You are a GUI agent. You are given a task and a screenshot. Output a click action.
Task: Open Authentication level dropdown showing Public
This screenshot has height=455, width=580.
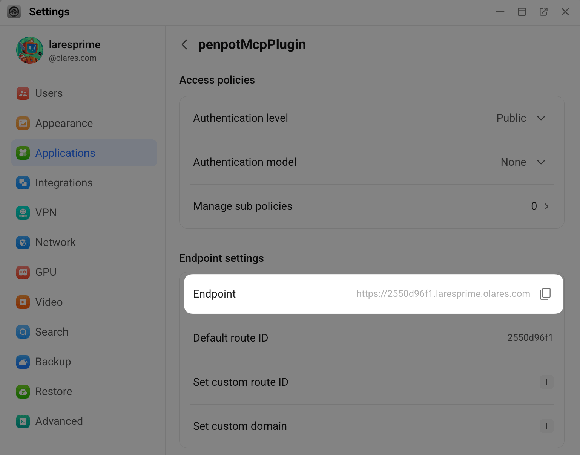(521, 118)
